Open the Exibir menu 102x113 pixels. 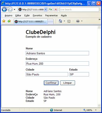point(27,15)
